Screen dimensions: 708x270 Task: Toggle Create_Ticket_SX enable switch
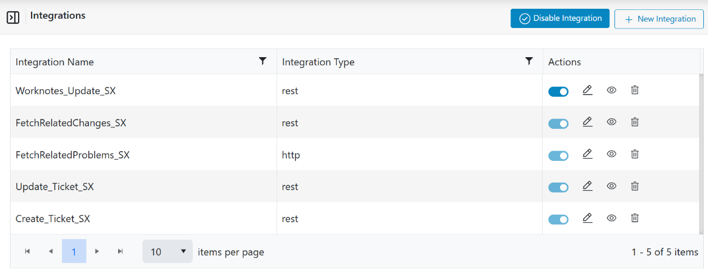point(558,219)
